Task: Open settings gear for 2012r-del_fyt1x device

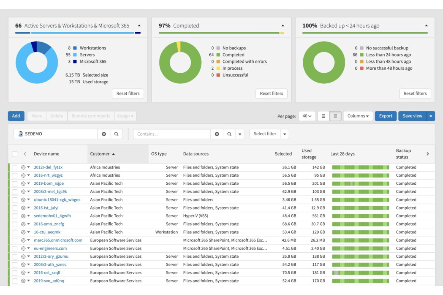Action: point(23,167)
